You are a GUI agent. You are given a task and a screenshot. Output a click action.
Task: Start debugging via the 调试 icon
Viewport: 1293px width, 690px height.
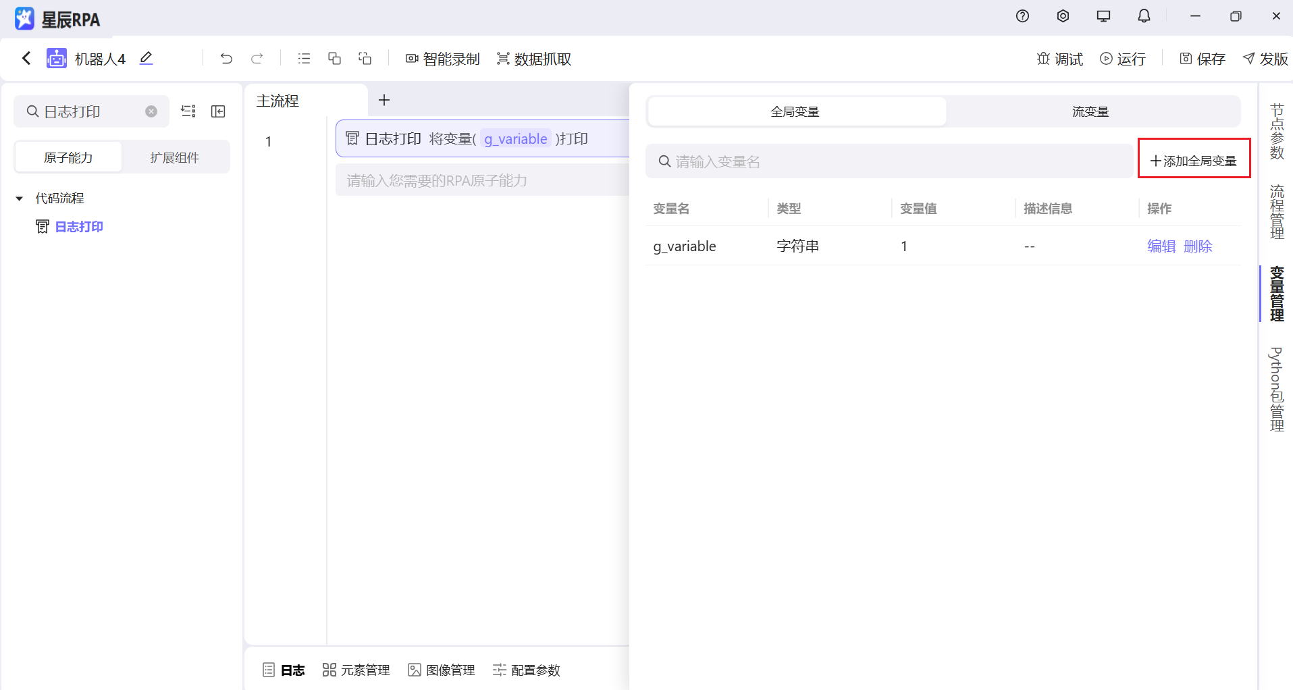1059,59
